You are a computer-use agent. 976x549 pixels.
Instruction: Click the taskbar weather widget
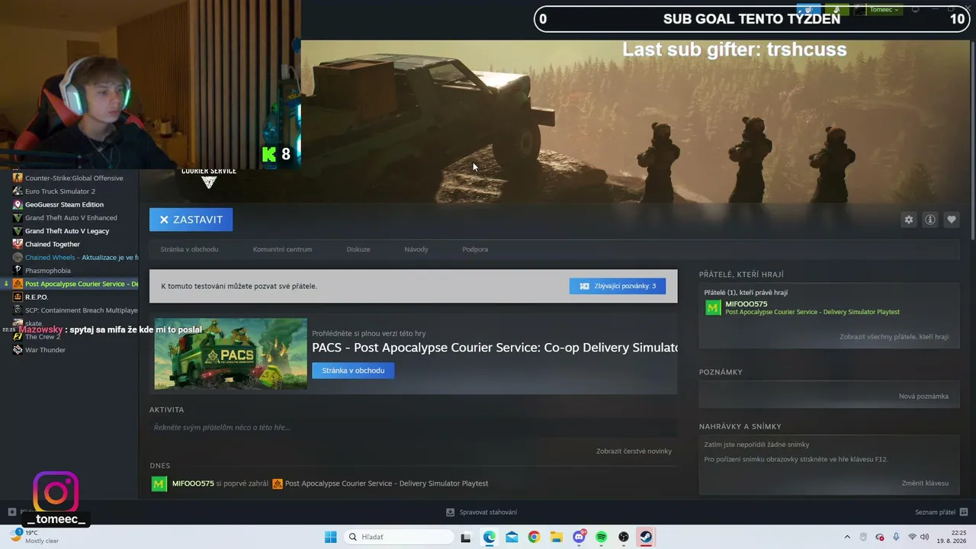coord(34,537)
